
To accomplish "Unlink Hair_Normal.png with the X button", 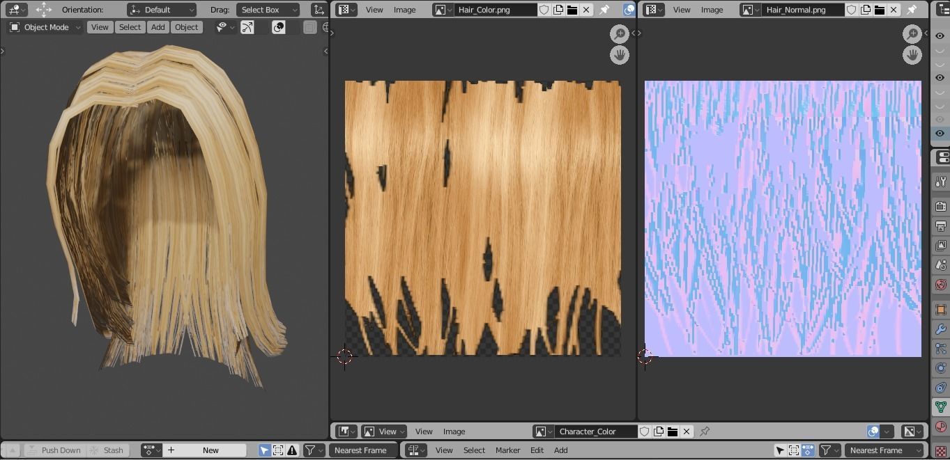I will [894, 10].
